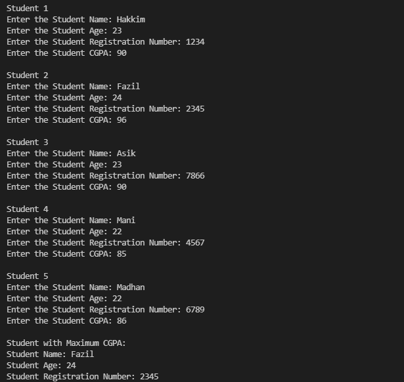Click the registration number 1234

pos(195,42)
